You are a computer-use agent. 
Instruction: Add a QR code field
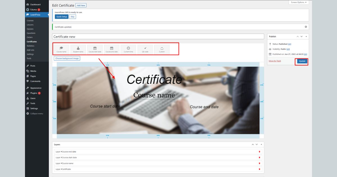pyautogui.click(x=145, y=49)
